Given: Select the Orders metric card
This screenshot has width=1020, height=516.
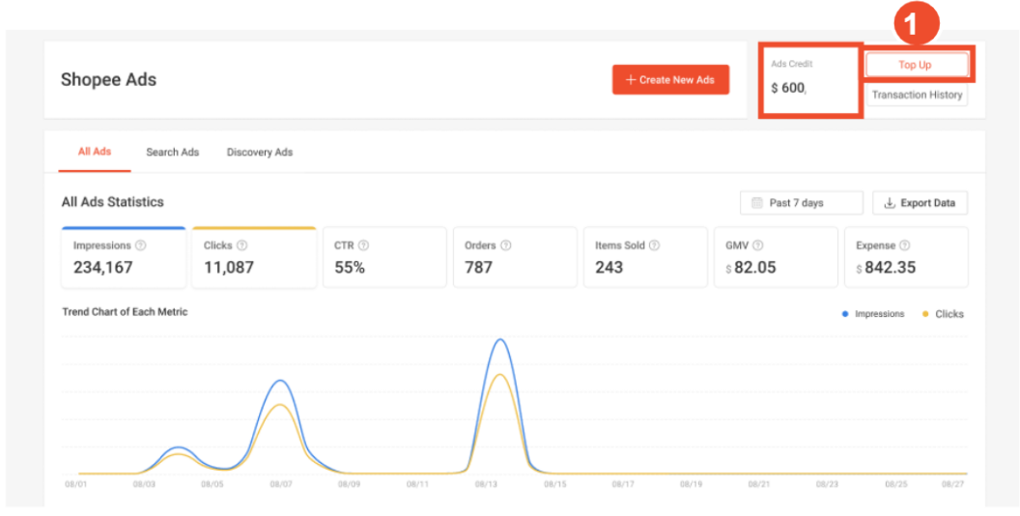Looking at the screenshot, I should 515,257.
